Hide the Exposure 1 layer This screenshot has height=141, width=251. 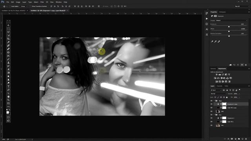point(211,118)
